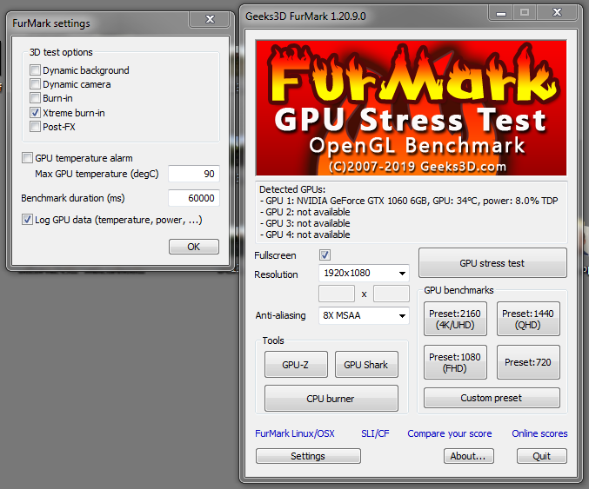Close the FurMark settings dialog

pyautogui.click(x=210, y=19)
